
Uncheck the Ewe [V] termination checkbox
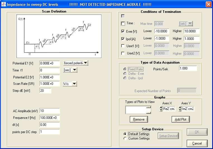point(123,31)
